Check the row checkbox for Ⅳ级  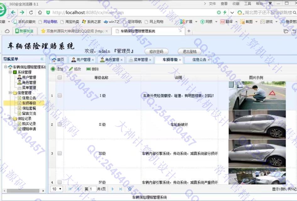coord(59,182)
